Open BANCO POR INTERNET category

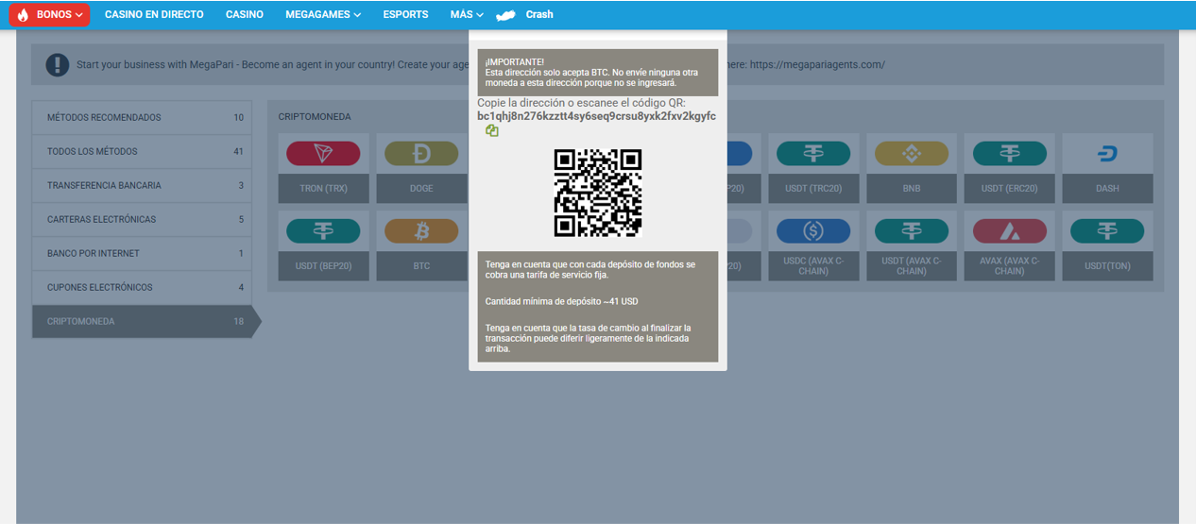tap(142, 254)
